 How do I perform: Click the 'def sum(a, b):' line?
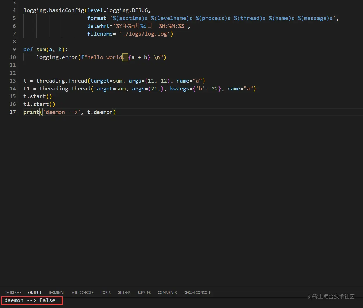[46, 50]
